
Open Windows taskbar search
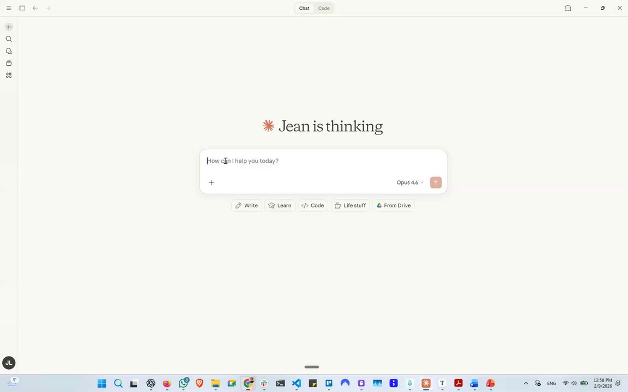118,383
